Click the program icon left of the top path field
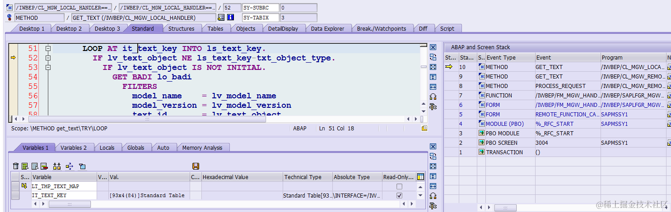Image resolution: width=671 pixels, height=212 pixels. [x=9, y=8]
